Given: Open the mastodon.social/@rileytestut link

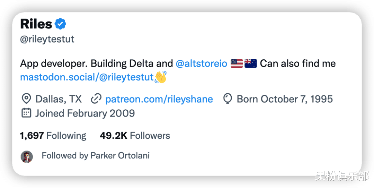Looking at the screenshot, I should (x=87, y=77).
